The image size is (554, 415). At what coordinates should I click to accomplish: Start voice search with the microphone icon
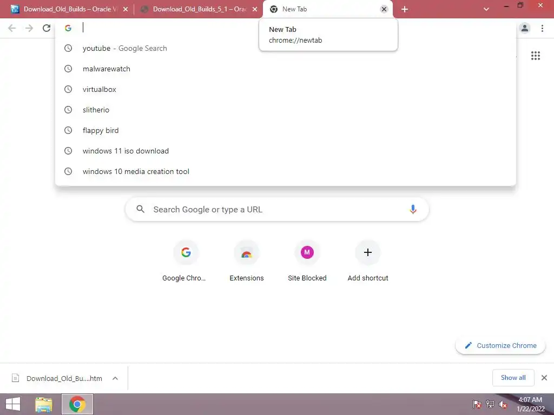point(413,209)
